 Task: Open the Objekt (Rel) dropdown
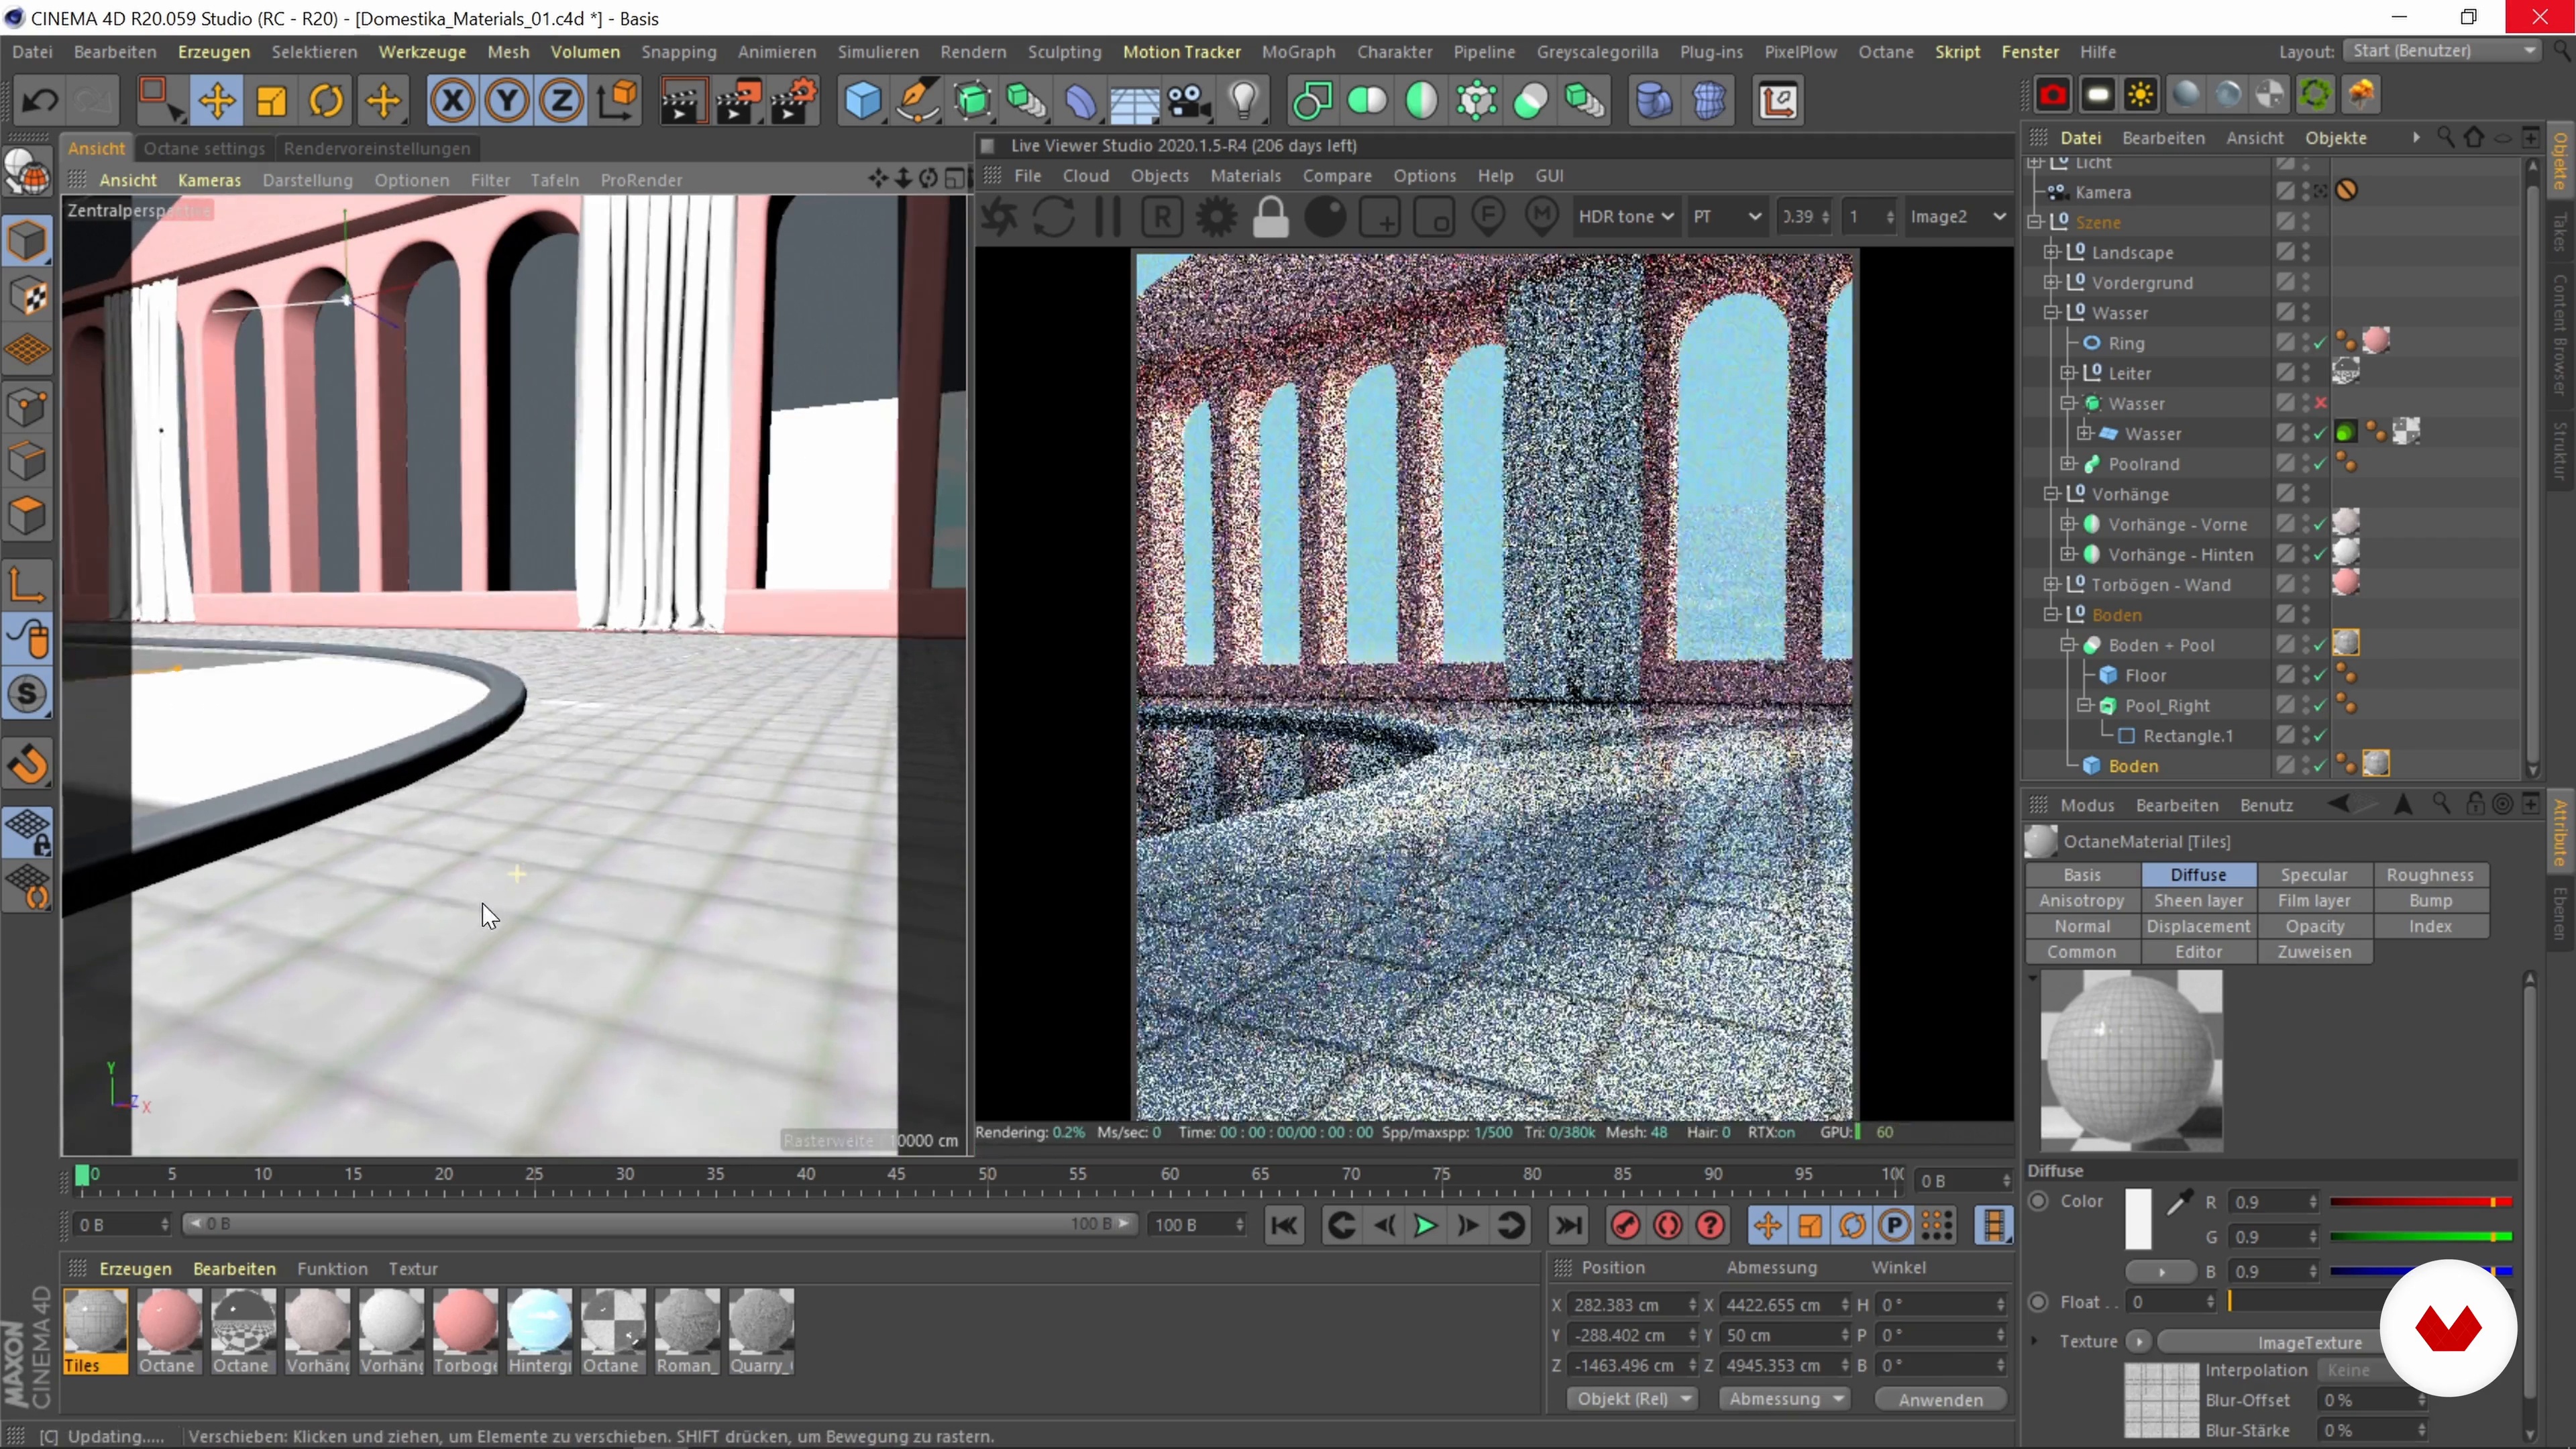pos(1633,1399)
